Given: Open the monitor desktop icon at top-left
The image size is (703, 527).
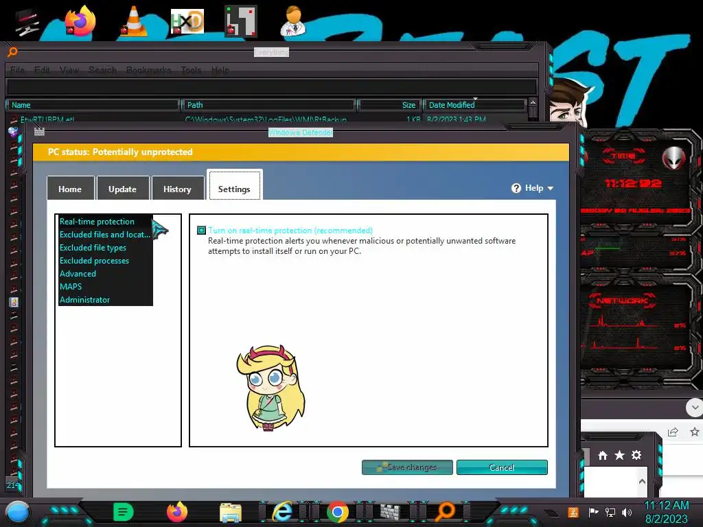Looking at the screenshot, I should point(27,23).
